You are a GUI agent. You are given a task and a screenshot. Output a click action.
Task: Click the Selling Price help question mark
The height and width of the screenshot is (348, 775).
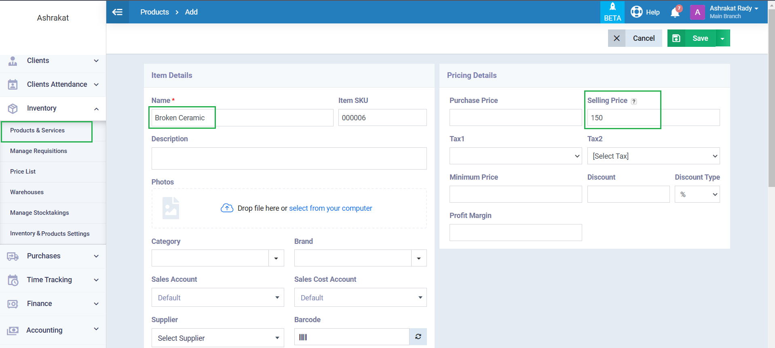pyautogui.click(x=634, y=101)
